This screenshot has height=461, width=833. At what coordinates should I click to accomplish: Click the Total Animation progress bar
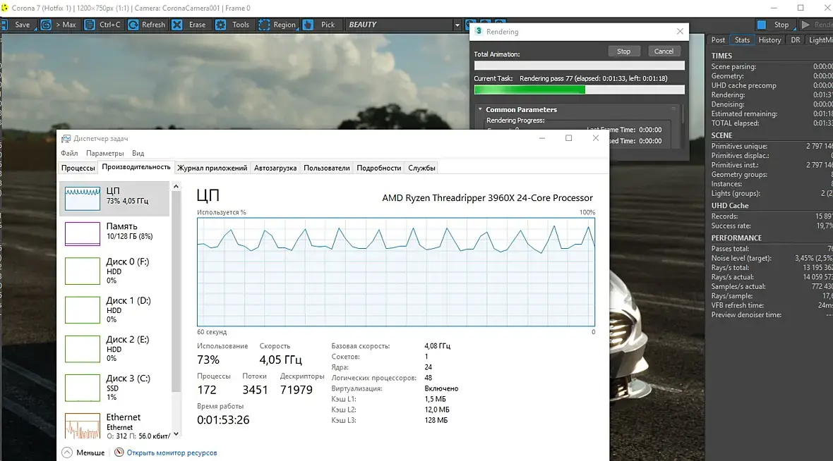(579, 66)
